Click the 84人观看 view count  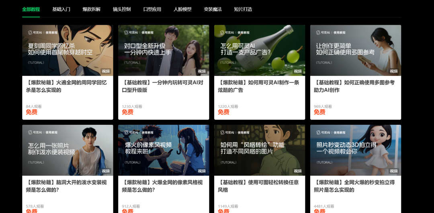click(x=34, y=106)
